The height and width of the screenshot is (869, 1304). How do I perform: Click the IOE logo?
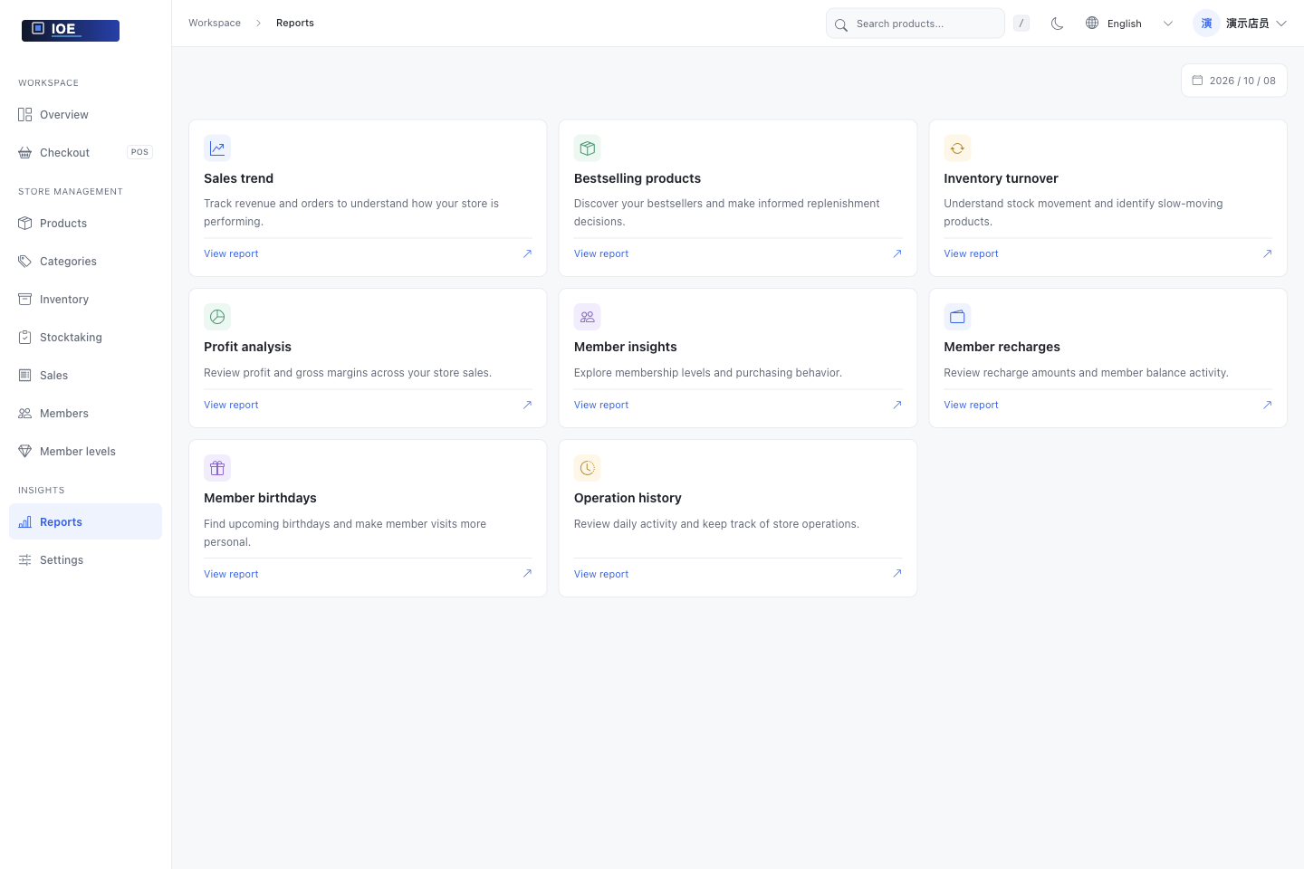click(71, 30)
